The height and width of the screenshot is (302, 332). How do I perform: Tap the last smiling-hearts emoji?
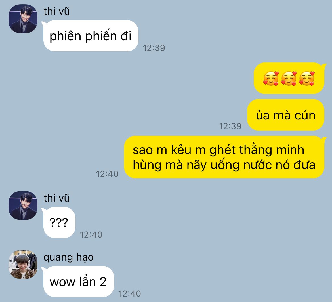306,79
